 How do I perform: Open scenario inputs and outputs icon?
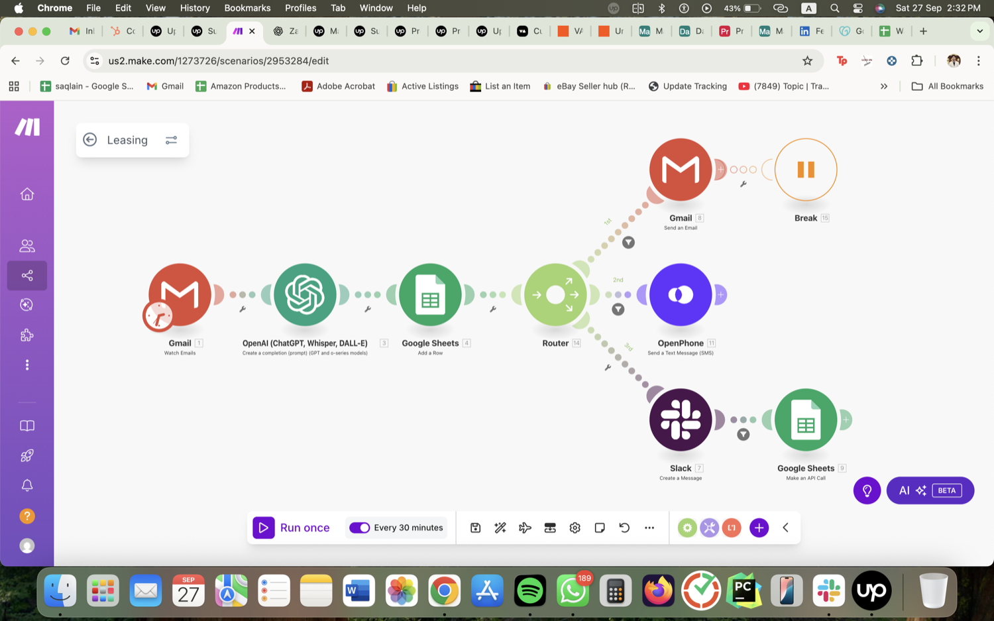[x=550, y=528]
